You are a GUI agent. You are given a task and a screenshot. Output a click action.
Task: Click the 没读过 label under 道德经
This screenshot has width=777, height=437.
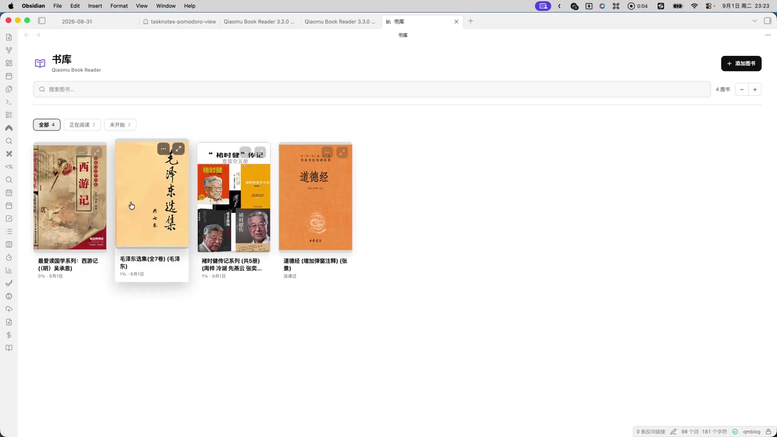[x=290, y=276]
